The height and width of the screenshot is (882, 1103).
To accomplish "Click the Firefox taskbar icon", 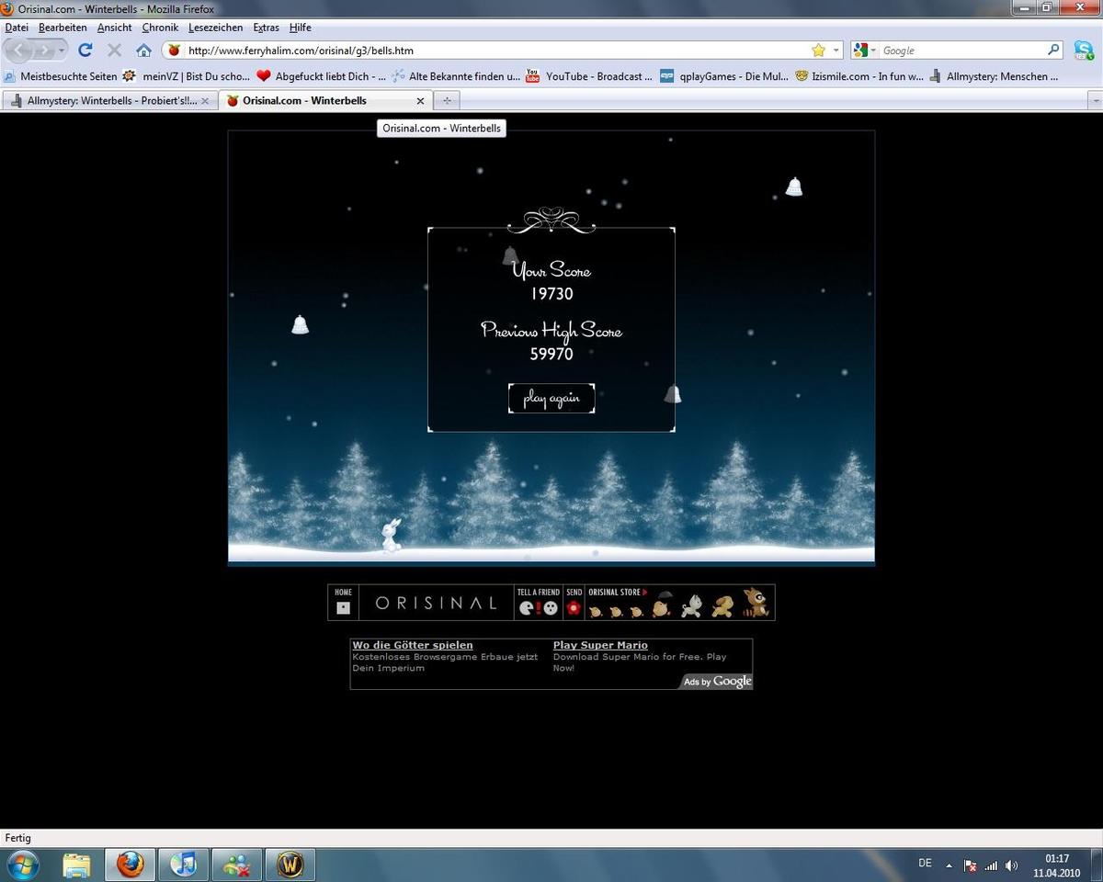I will (x=131, y=865).
